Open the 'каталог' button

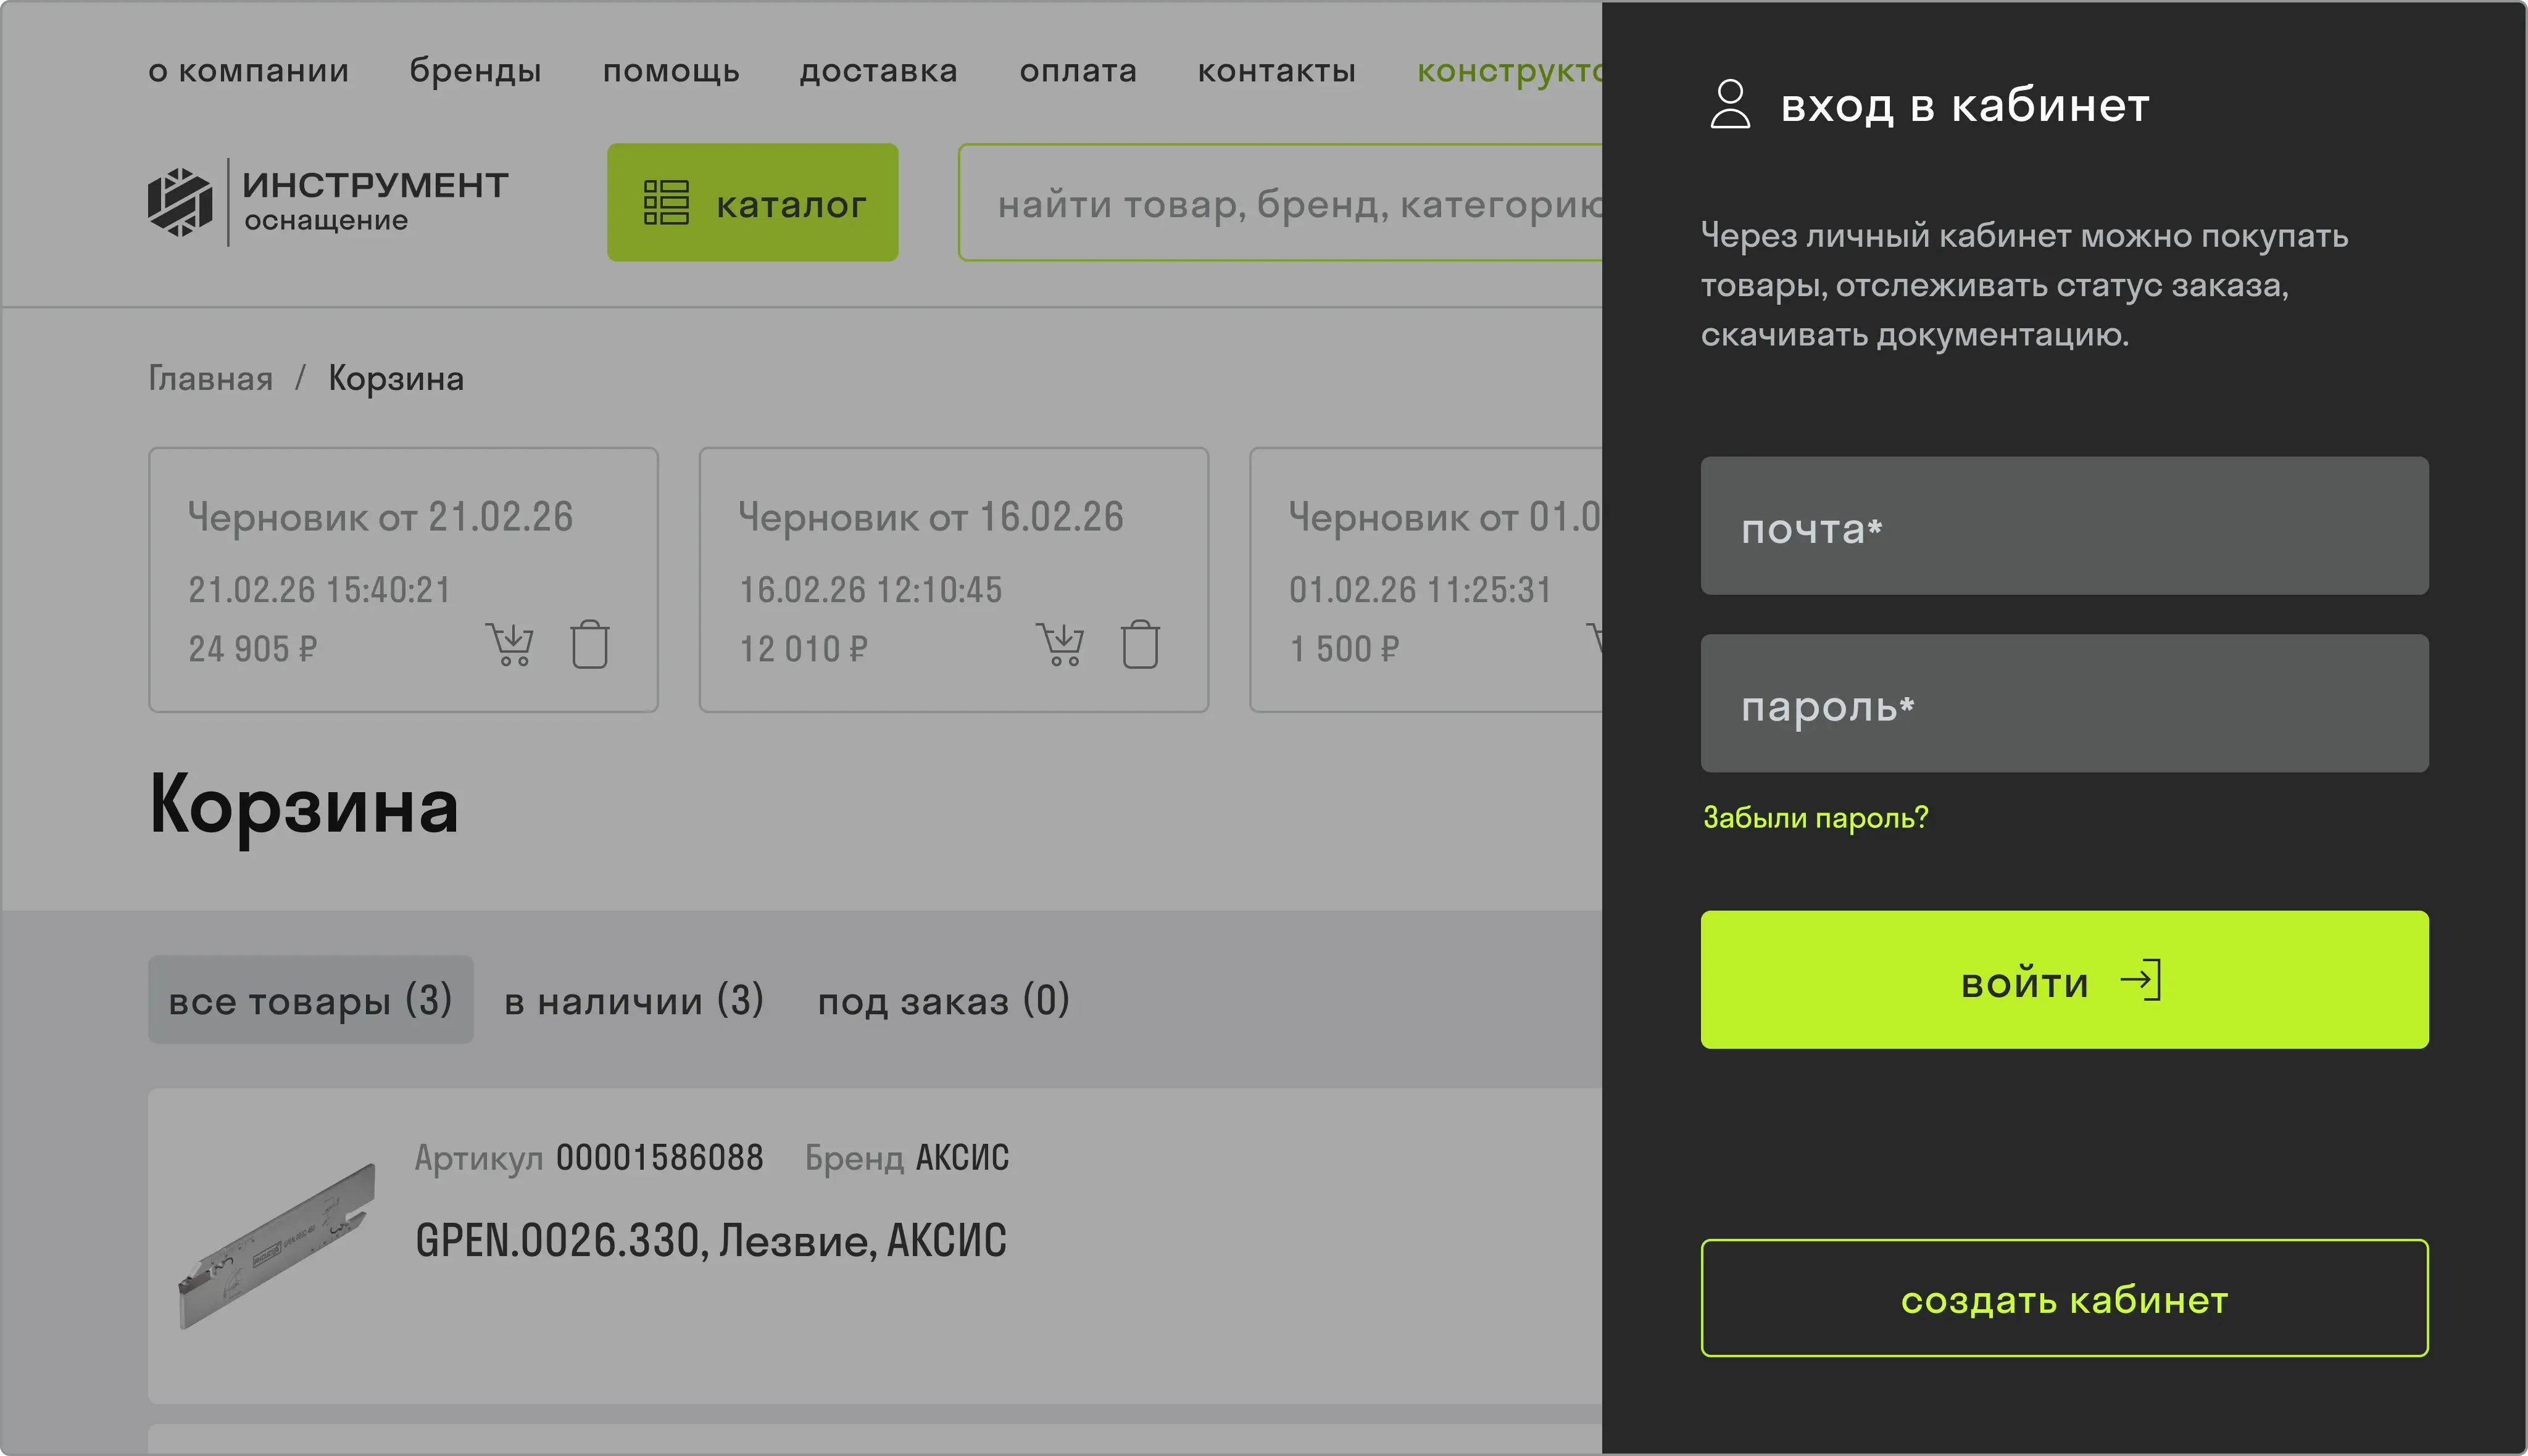752,202
